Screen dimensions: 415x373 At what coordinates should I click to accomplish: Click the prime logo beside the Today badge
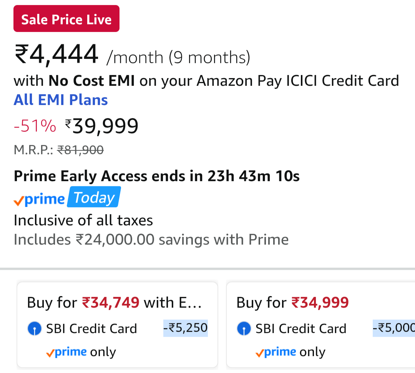pyautogui.click(x=39, y=199)
